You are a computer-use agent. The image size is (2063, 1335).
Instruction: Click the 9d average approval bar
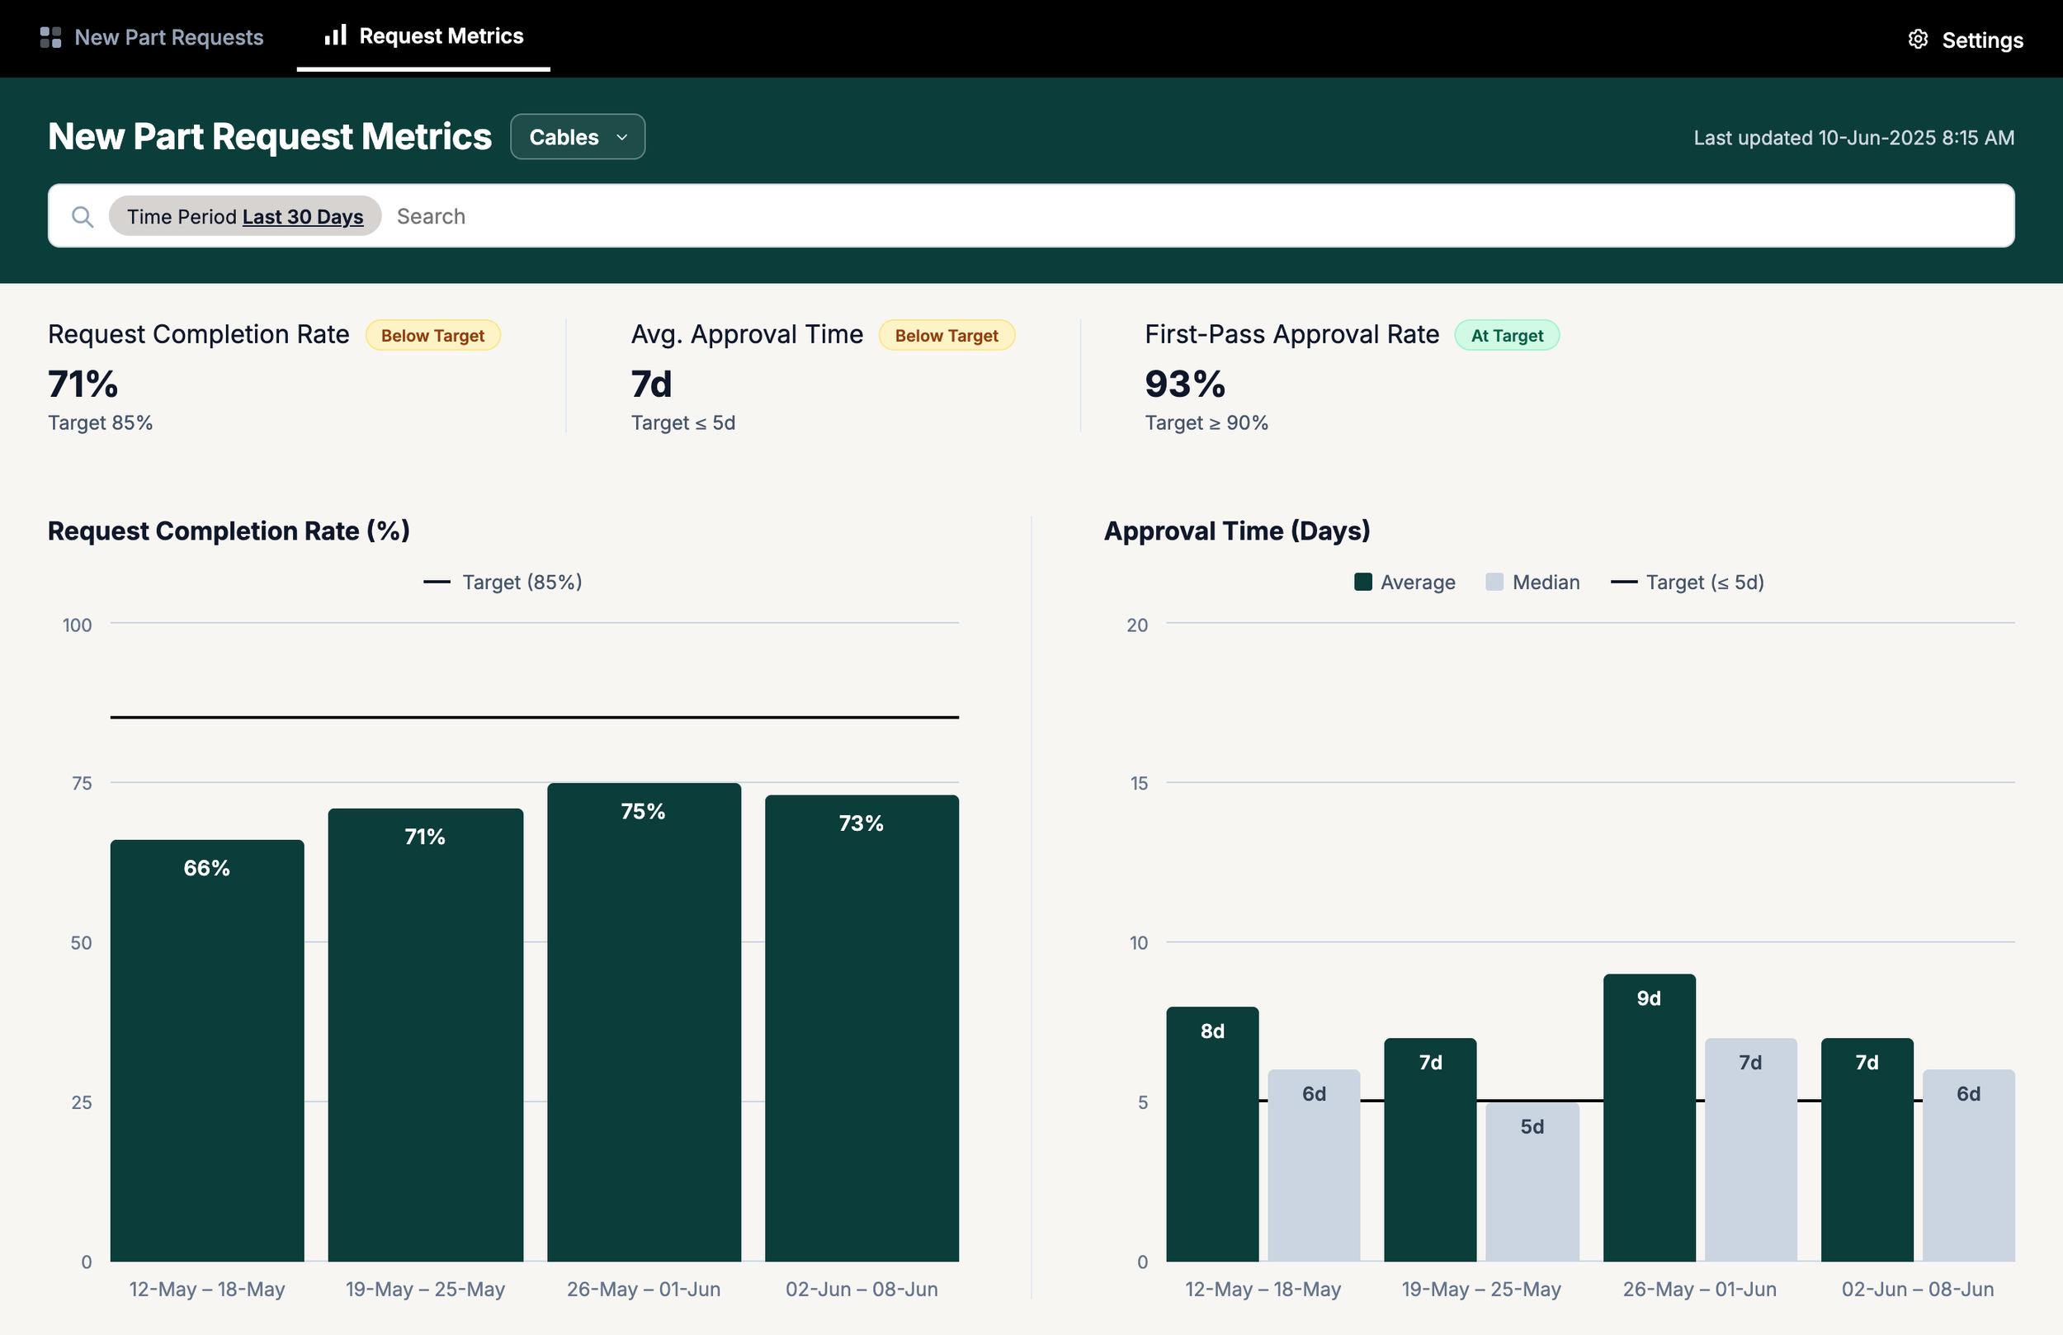tap(1650, 1117)
